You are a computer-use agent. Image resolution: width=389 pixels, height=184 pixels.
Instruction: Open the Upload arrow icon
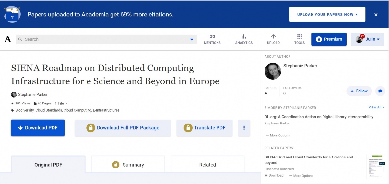point(273,37)
